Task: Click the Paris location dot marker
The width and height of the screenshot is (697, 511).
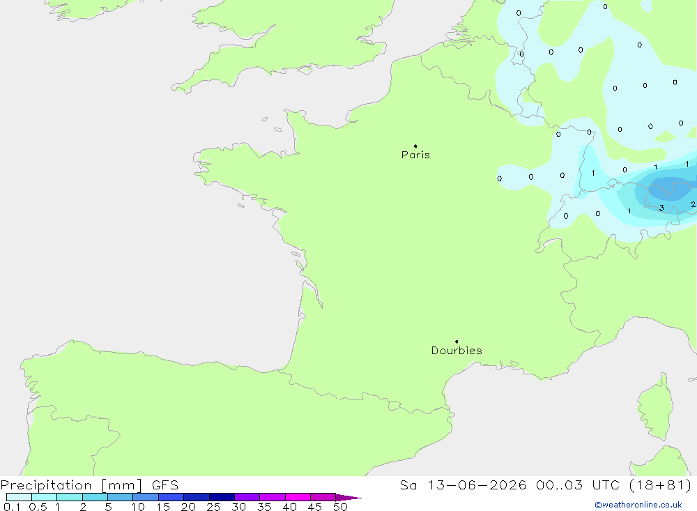Action: [415, 146]
